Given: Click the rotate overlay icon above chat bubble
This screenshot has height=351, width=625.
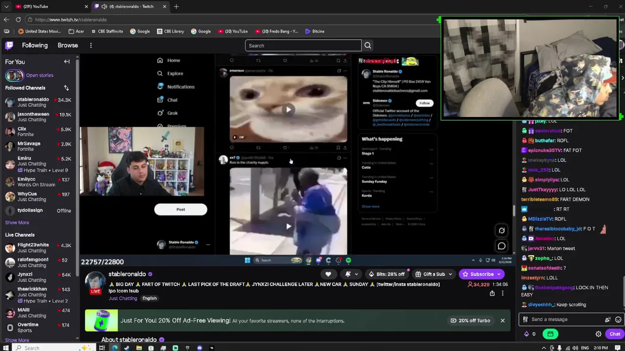Looking at the screenshot, I should coord(501,230).
